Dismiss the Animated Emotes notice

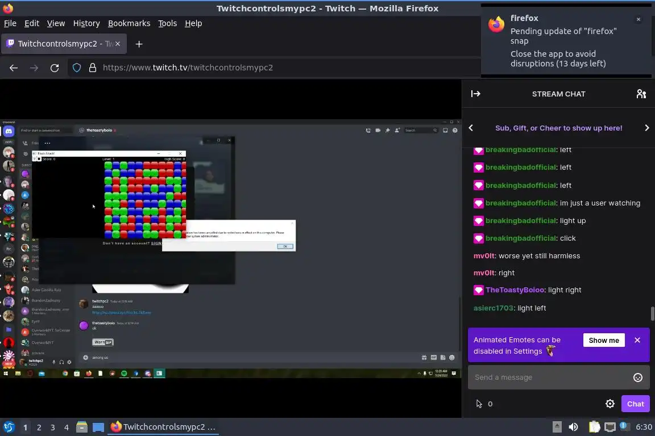[x=637, y=341]
